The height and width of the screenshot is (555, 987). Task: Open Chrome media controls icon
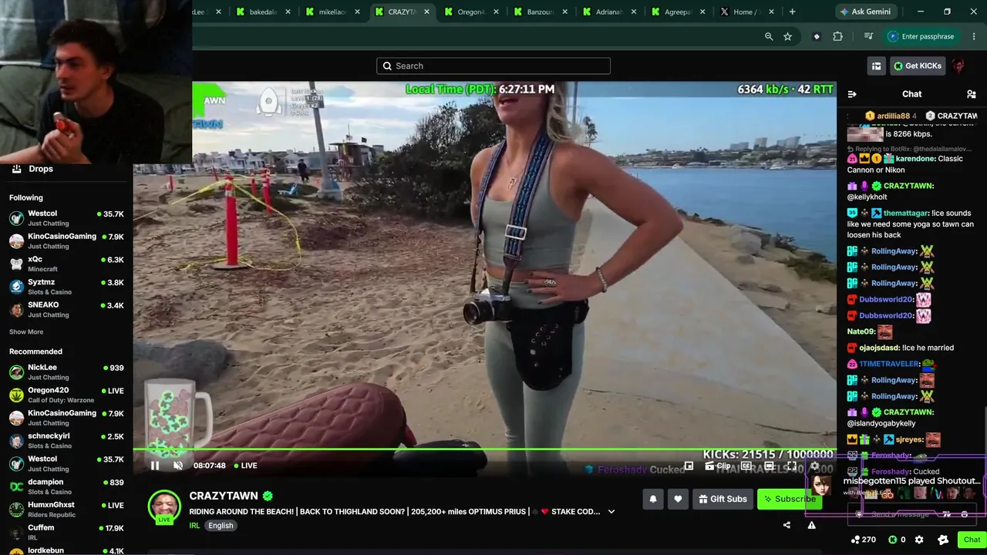(x=868, y=36)
